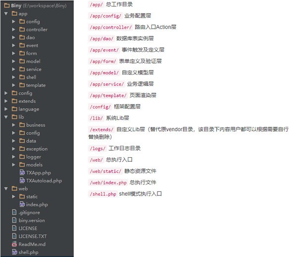Image resolution: width=297 pixels, height=257 pixels.
Task: Select the template folder in tree
Action: (x=36, y=85)
